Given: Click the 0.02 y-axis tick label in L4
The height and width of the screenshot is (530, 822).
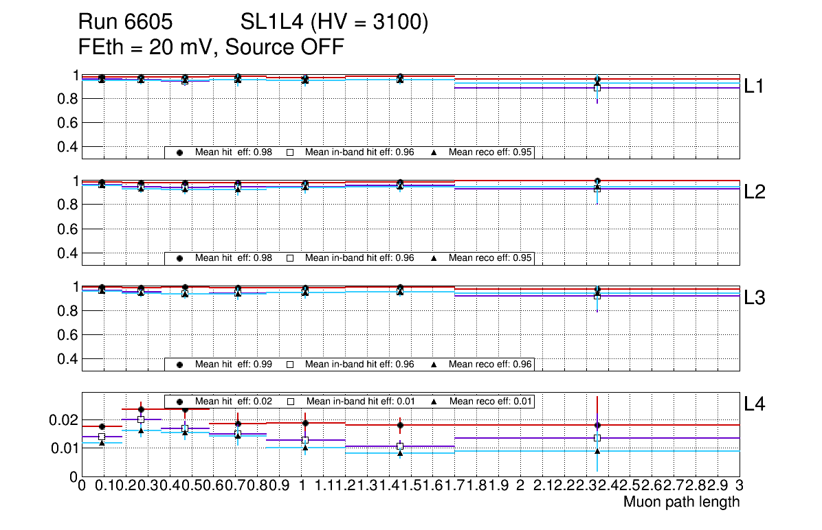Looking at the screenshot, I should [66, 419].
